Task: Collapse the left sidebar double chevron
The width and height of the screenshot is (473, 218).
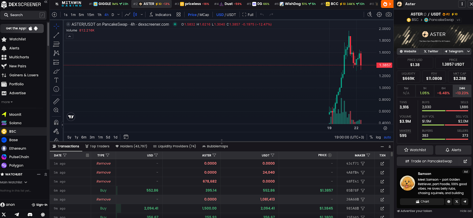Action: click(x=46, y=2)
